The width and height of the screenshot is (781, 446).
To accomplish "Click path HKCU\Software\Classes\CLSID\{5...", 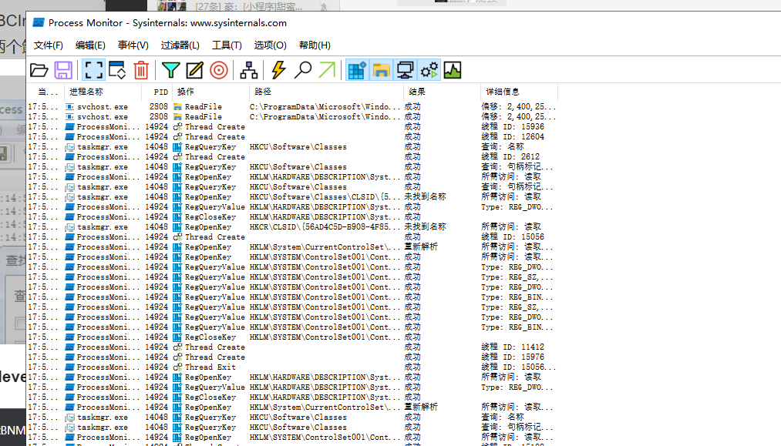I will point(325,197).
